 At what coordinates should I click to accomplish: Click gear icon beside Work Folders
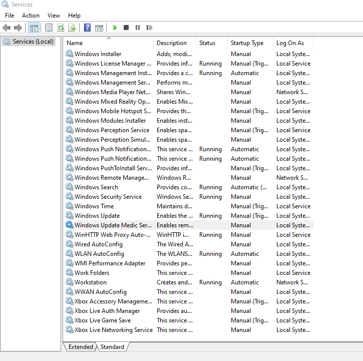pos(70,272)
